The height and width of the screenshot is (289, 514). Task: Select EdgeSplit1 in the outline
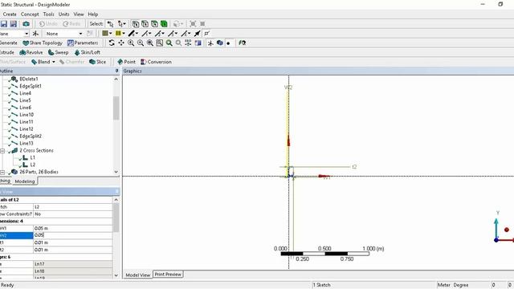pos(31,86)
